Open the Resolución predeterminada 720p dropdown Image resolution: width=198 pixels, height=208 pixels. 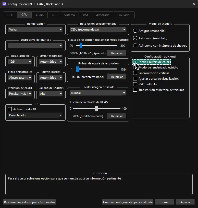click(x=98, y=30)
